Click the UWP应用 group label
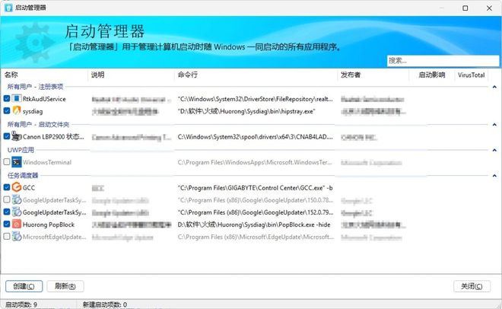The height and width of the screenshot is (309, 502). coord(21,150)
